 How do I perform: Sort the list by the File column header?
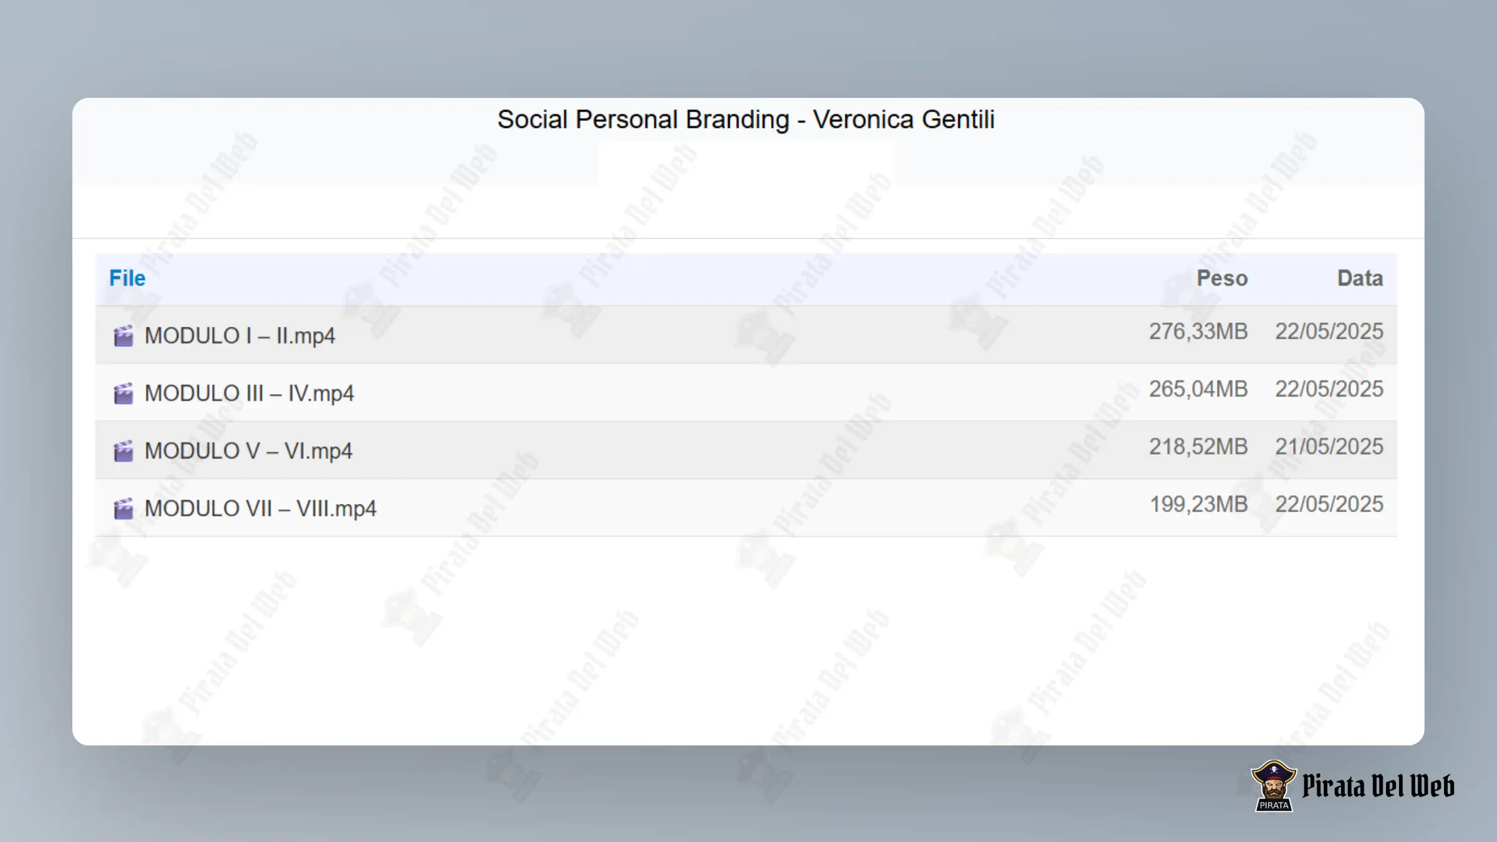point(127,278)
